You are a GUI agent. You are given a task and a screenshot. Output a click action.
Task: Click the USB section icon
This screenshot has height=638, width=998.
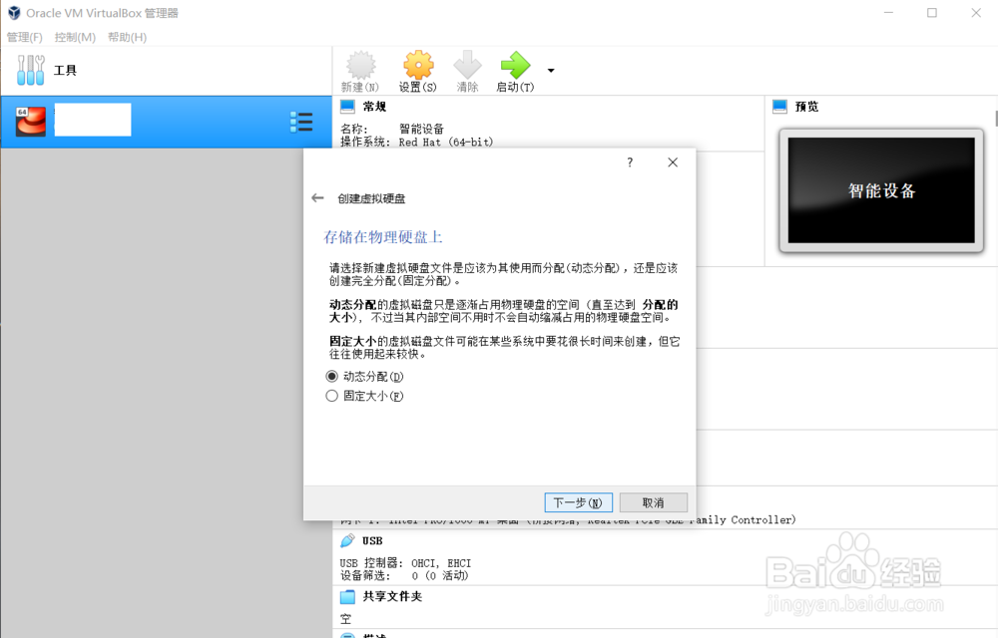(347, 540)
